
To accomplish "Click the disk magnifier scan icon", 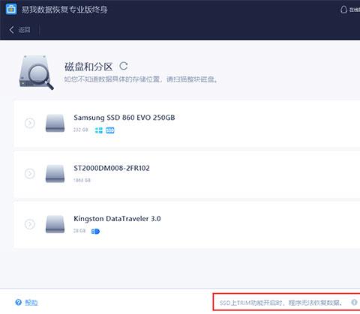I will point(37,73).
